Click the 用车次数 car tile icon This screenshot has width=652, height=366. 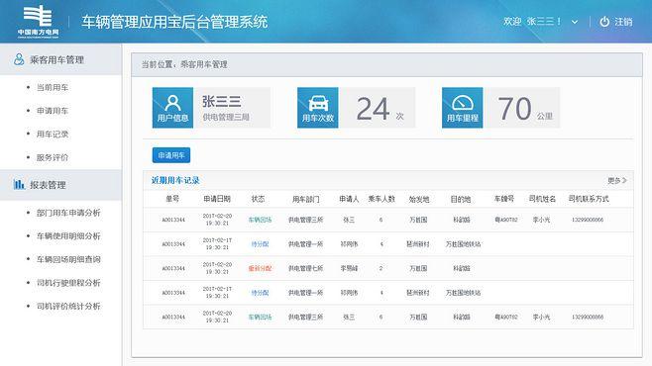click(x=318, y=108)
